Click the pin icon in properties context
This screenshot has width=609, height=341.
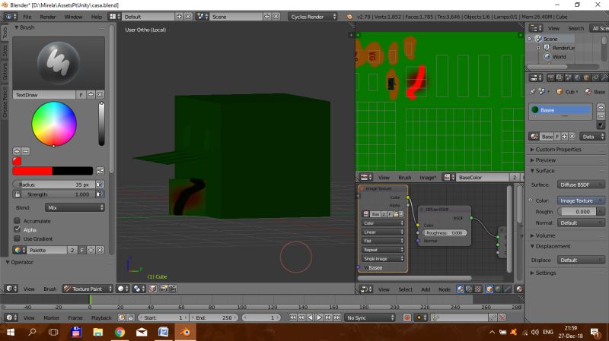click(532, 91)
